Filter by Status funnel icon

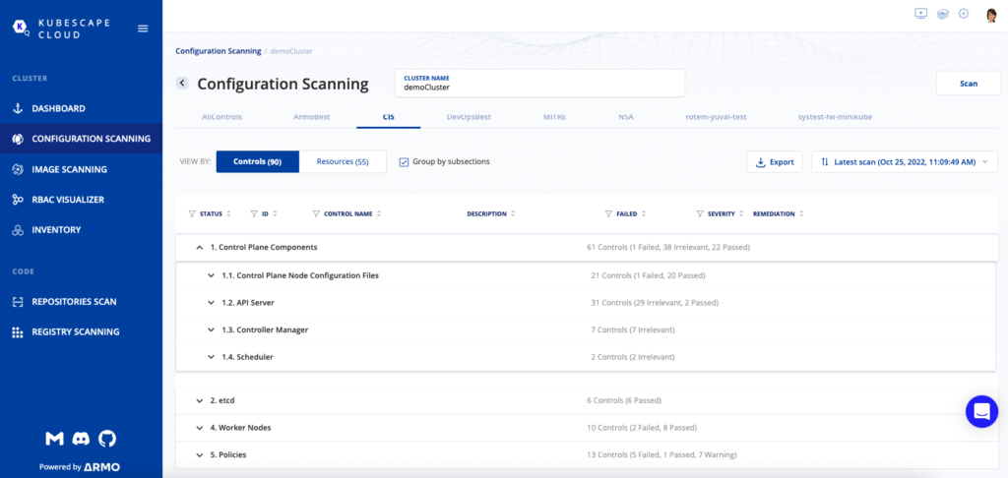point(192,214)
